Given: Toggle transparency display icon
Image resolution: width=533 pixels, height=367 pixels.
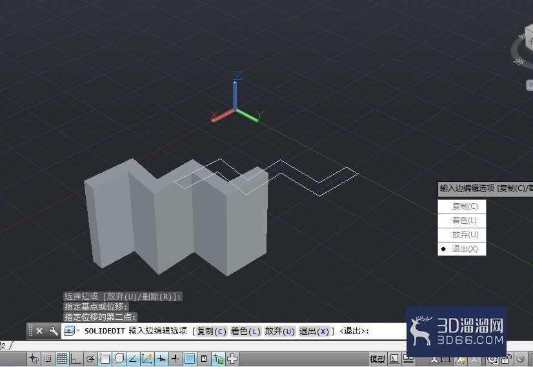Looking at the screenshot, I should [190, 359].
